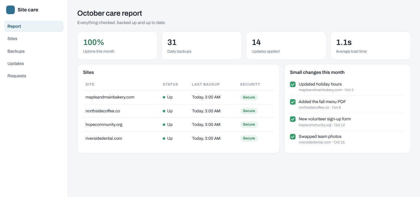Viewport: 420px width, 197px height.
Task: Click the Up status of mapleandmainbakery.com
Action: click(x=168, y=97)
